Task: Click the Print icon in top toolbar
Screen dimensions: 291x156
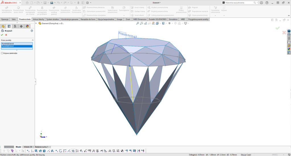Action: coord(52,3)
